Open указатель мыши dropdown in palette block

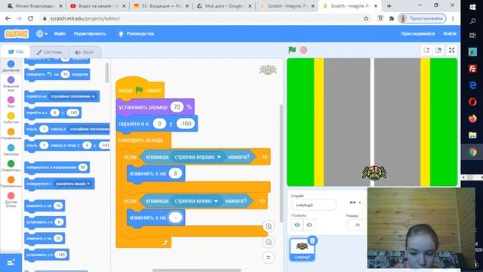coord(72,184)
